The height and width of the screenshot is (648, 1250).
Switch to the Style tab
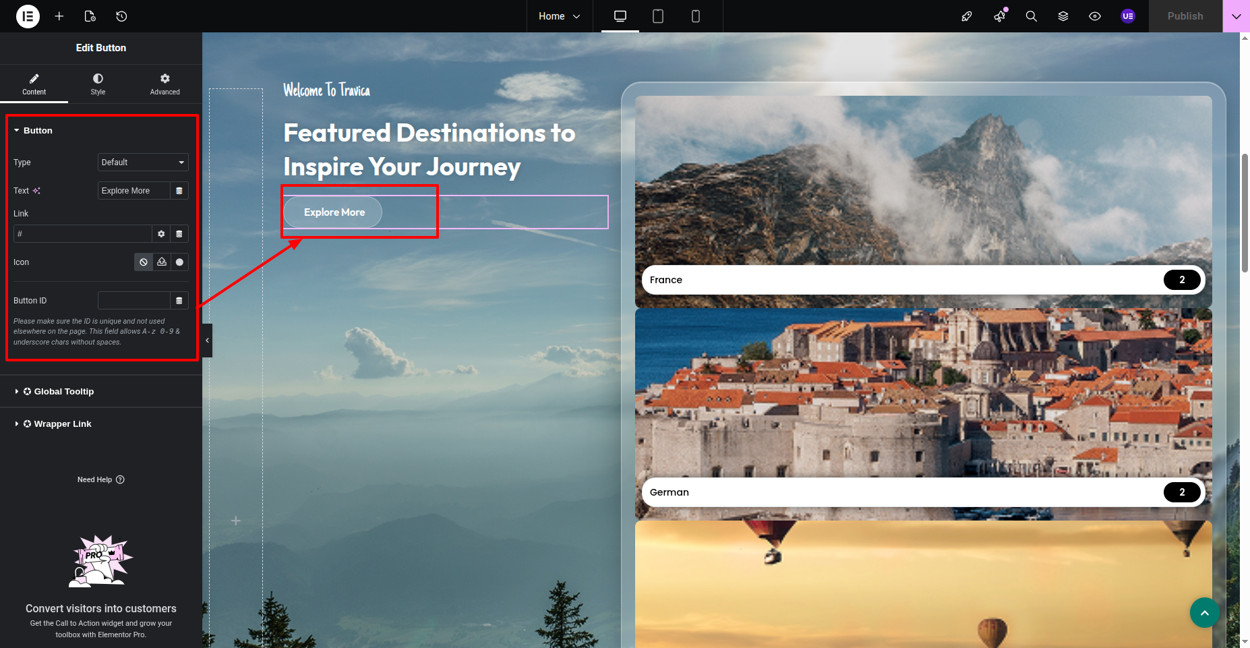click(98, 84)
